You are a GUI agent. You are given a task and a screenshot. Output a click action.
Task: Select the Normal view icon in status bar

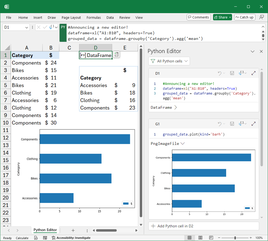(190, 238)
